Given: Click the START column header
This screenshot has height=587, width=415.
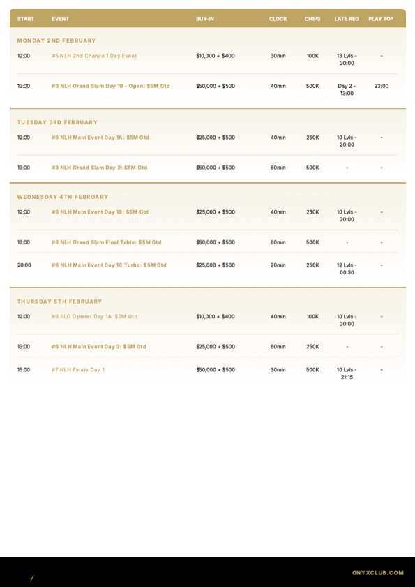Looking at the screenshot, I should tap(25, 19).
